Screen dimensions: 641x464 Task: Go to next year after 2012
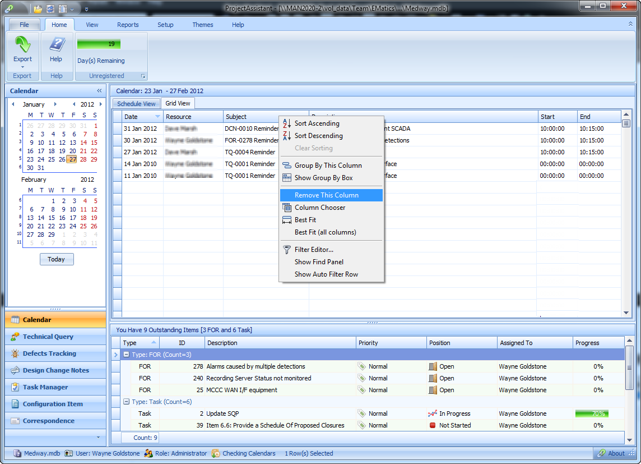coord(101,104)
